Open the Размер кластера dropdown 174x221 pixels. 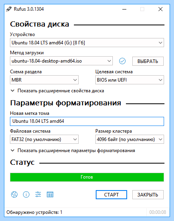[x=130, y=139]
